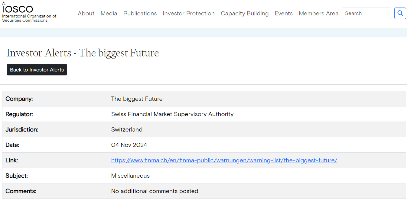This screenshot has width=407, height=200.
Task: Click the 04 Nov 2024 date value
Action: pyautogui.click(x=129, y=145)
